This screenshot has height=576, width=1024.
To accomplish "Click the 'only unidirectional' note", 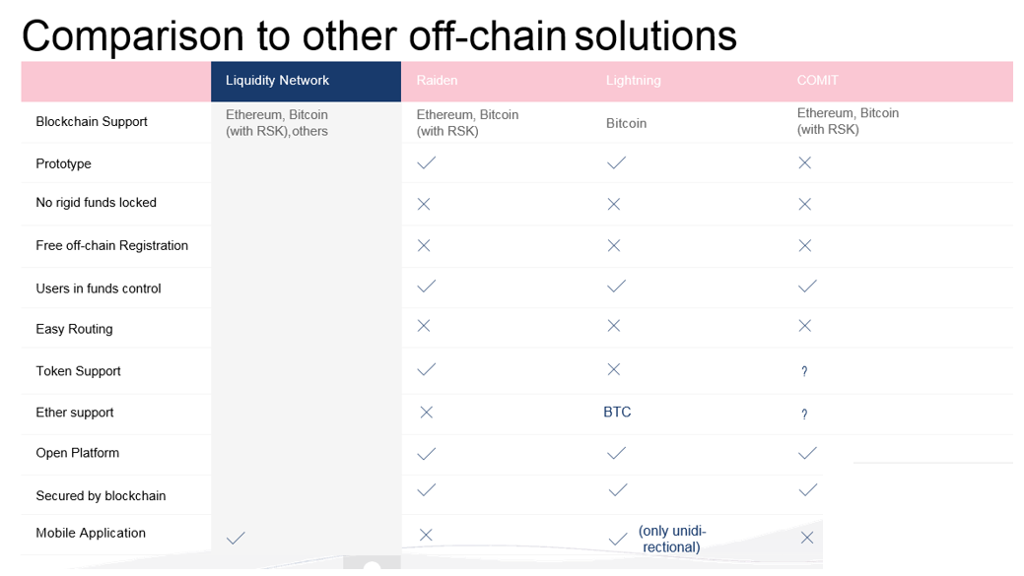I will click(672, 539).
